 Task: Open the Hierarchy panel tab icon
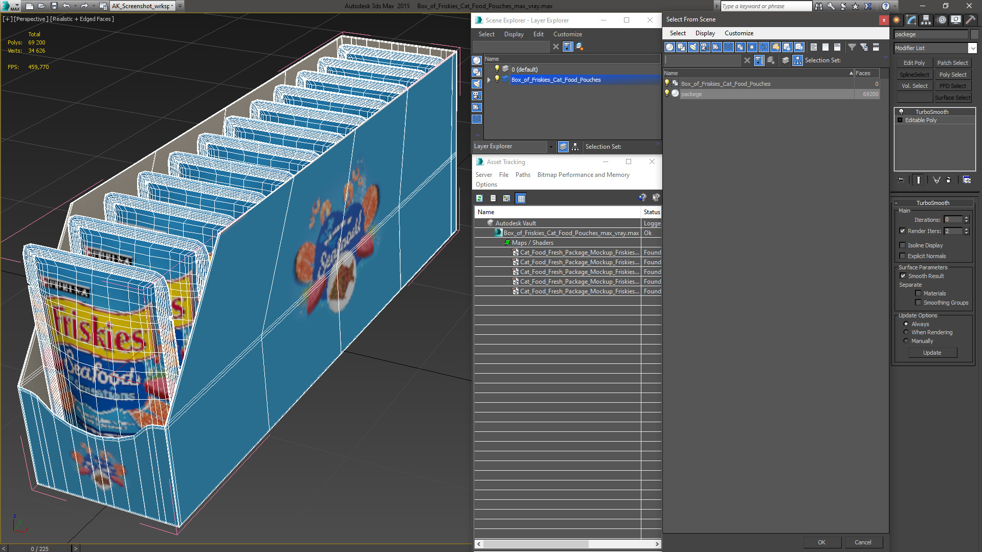[926, 20]
